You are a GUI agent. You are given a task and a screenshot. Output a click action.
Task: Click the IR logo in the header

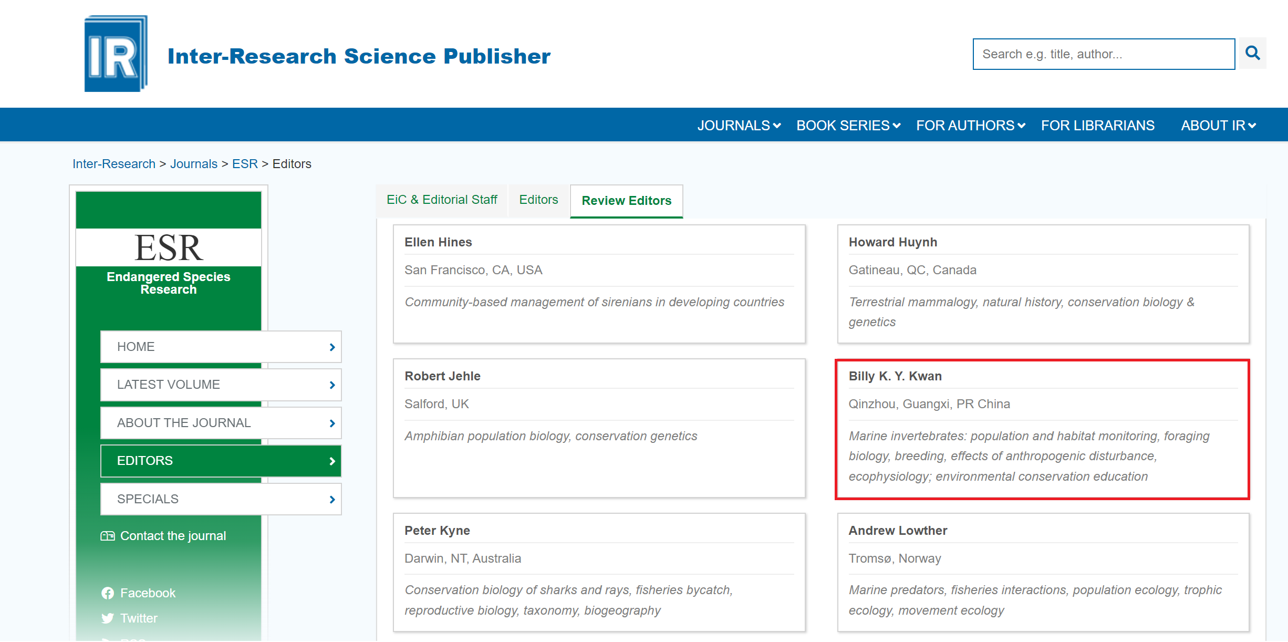tap(116, 54)
